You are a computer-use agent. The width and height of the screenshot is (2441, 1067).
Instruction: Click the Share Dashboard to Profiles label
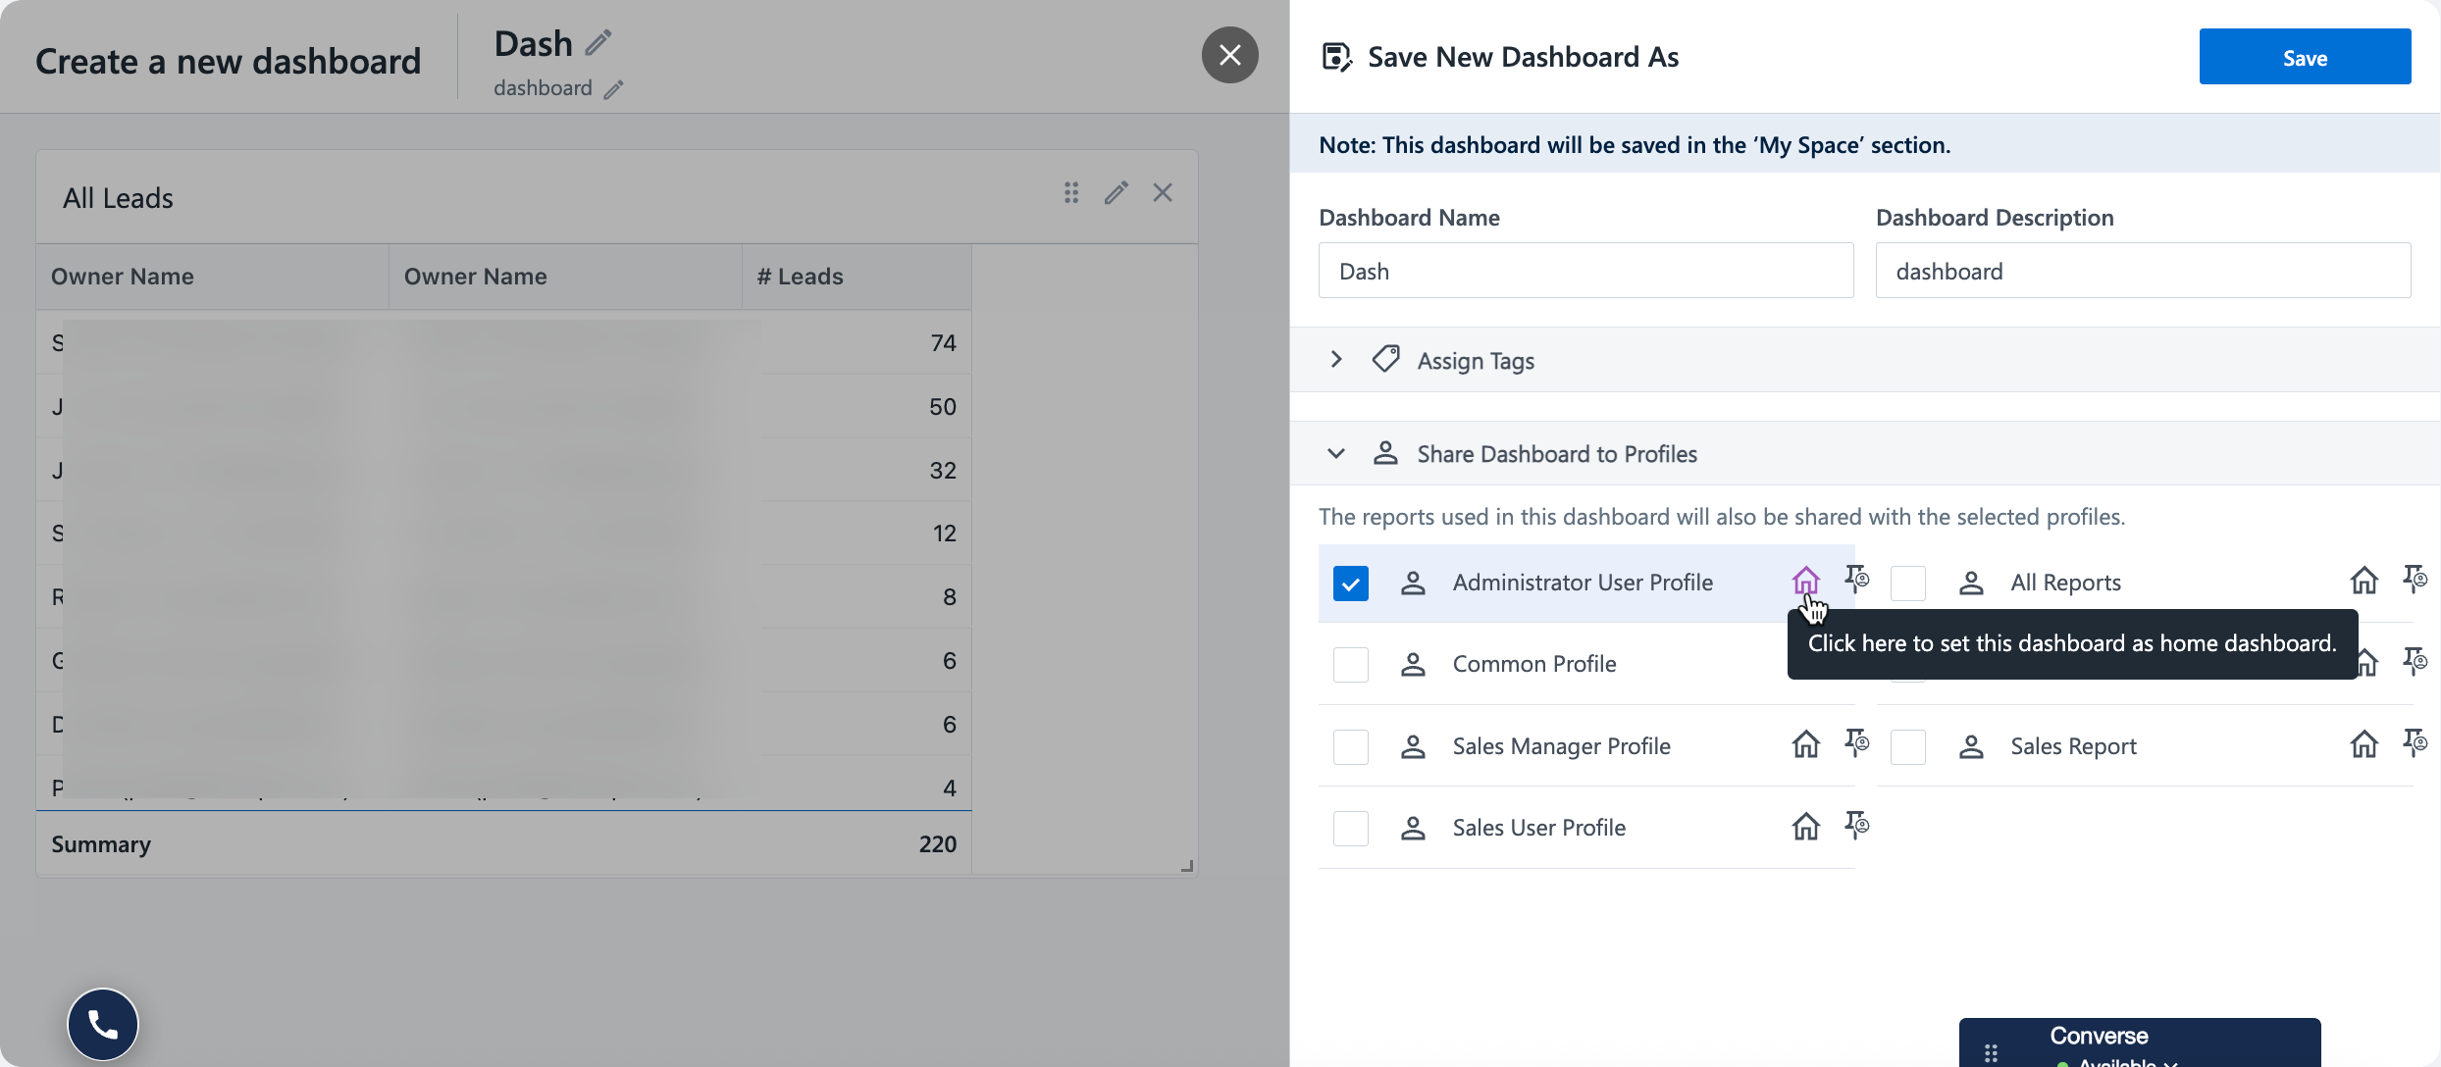(x=1557, y=454)
